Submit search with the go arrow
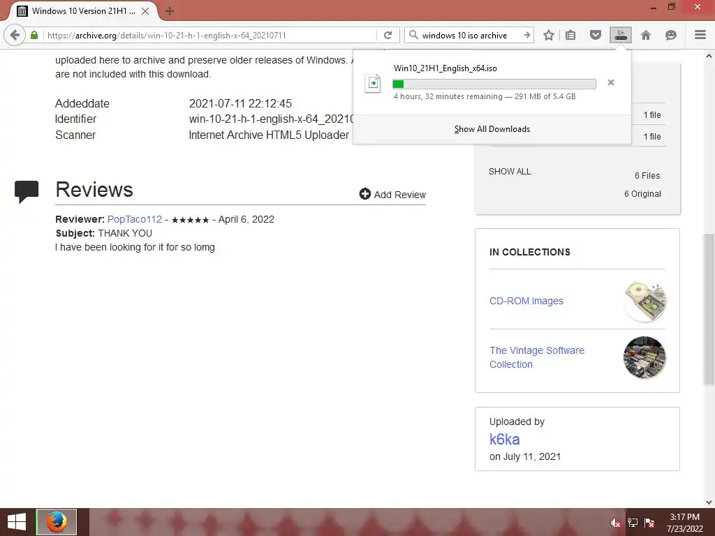715x536 pixels. pos(527,35)
